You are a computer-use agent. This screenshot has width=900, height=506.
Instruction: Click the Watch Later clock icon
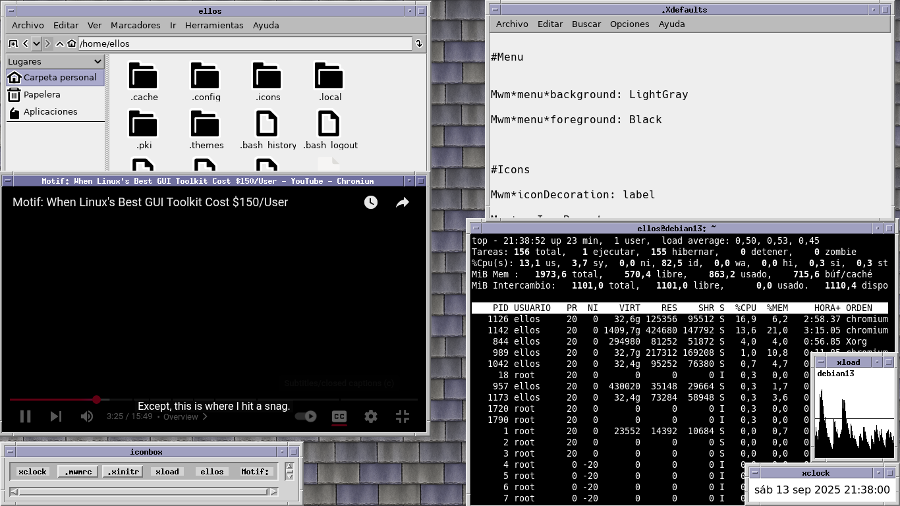pos(371,202)
